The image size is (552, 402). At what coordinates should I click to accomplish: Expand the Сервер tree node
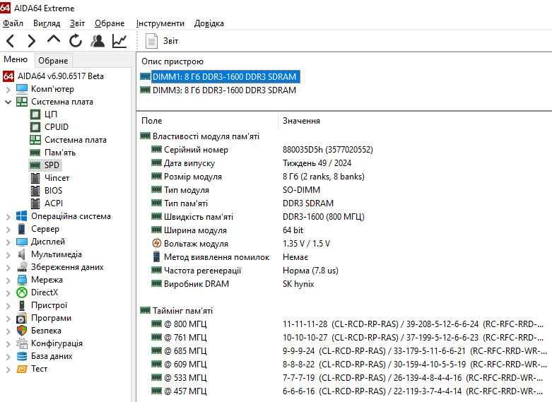tap(8, 230)
